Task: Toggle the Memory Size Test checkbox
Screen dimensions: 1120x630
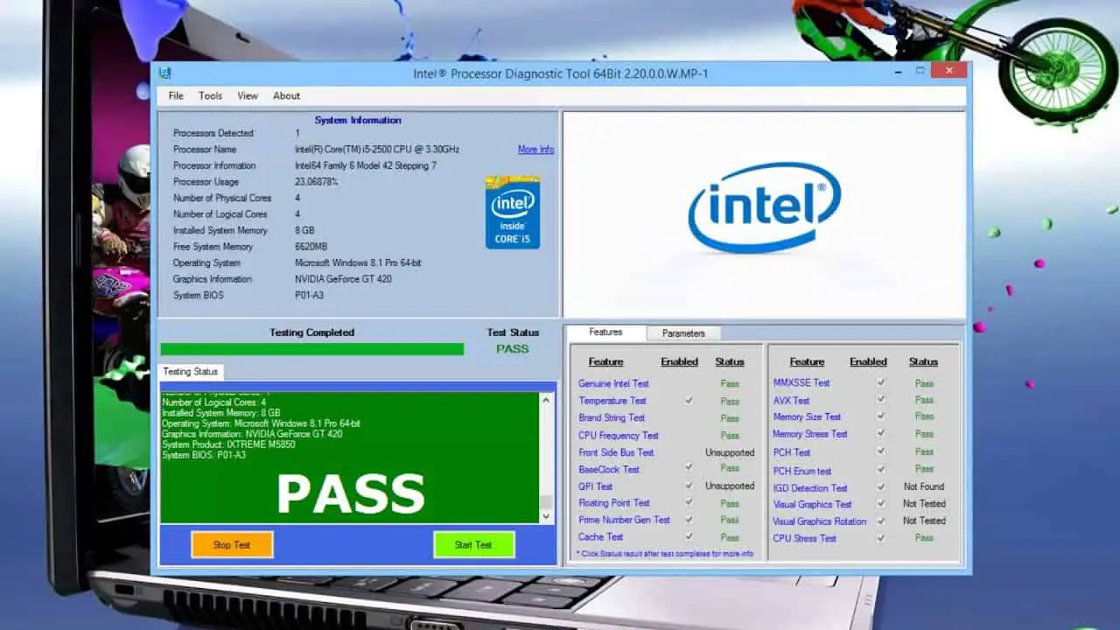Action: point(881,416)
